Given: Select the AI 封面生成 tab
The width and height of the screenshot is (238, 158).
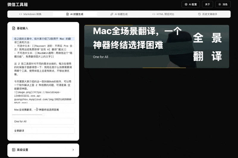Looking at the screenshot, I should 75,14.
